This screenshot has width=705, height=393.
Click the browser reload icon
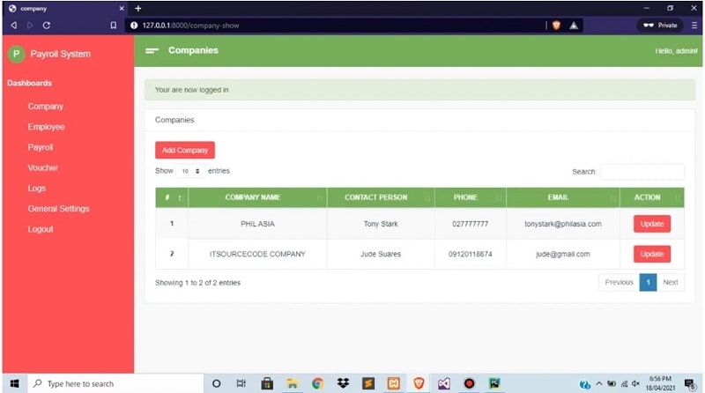pos(46,26)
